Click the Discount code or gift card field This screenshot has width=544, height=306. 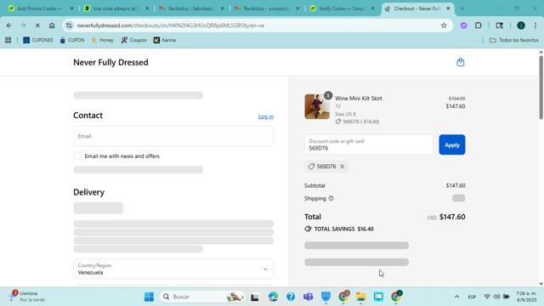368,144
